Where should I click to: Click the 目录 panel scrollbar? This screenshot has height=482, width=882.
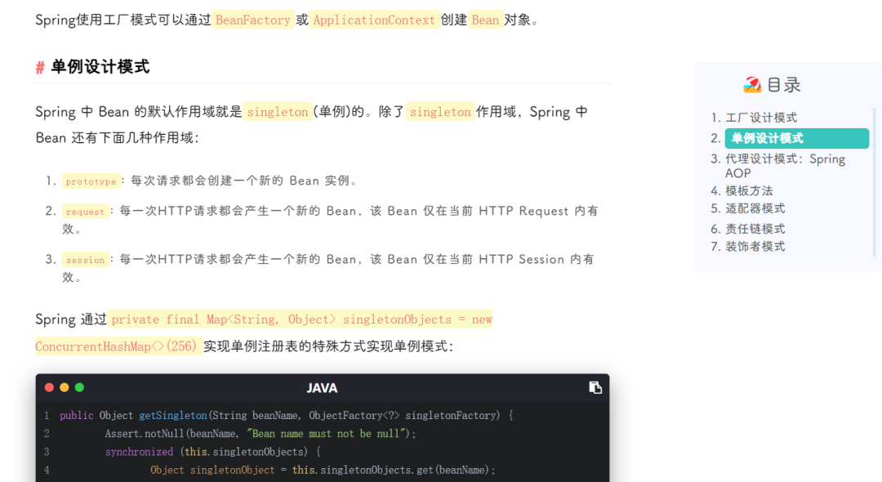pyautogui.click(x=874, y=181)
